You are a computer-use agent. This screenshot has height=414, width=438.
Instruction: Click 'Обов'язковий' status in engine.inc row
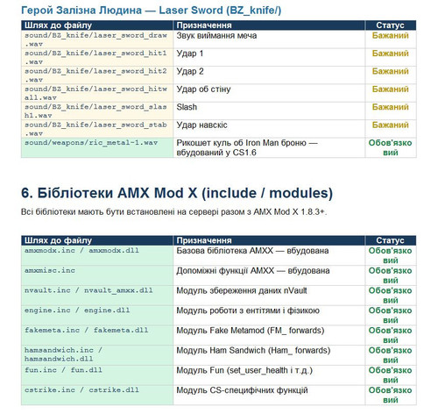click(390, 315)
